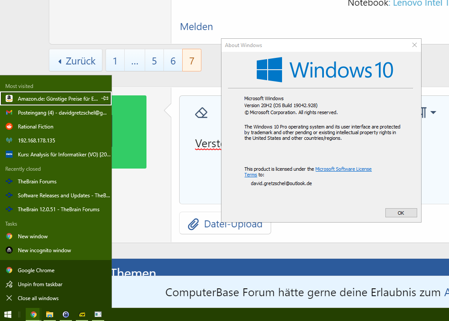Open the Windows Start button
The height and width of the screenshot is (321, 449).
[8, 314]
